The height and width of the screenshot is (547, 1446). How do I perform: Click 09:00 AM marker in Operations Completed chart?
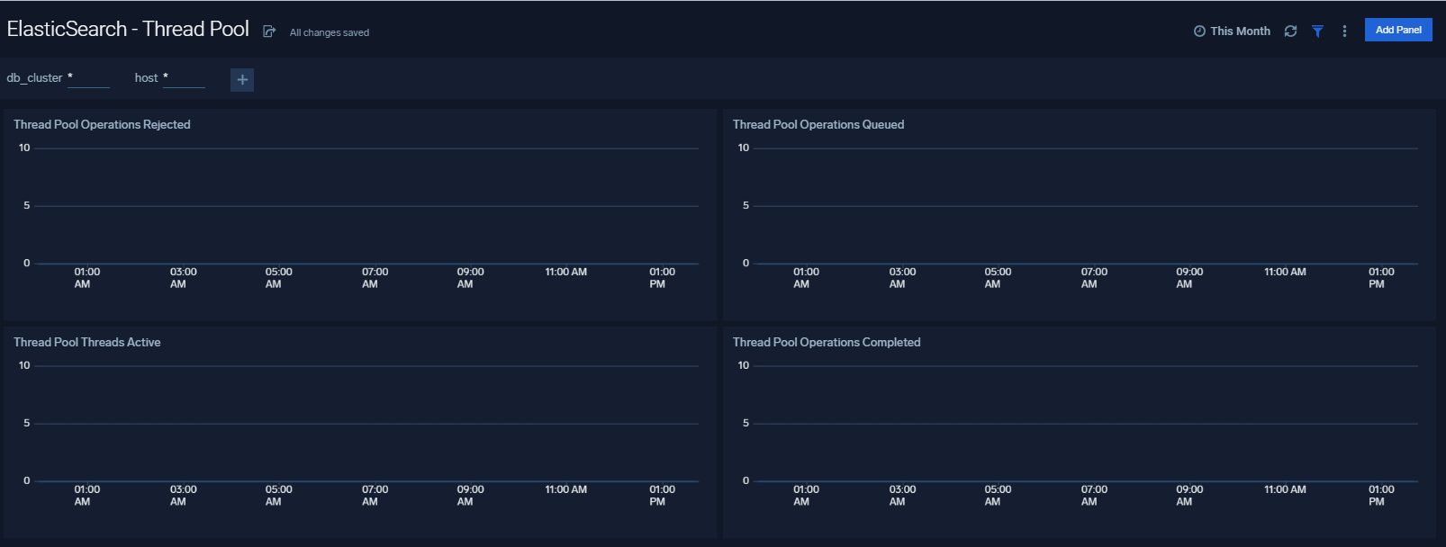coord(1188,495)
